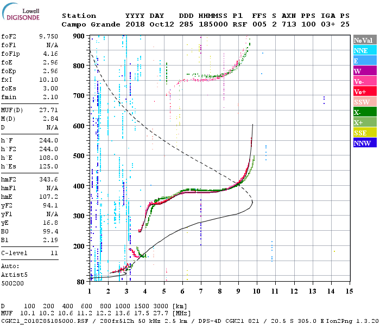Click the B1 value 2.19
Viewport: 380px width, 325px height.
click(x=50, y=240)
